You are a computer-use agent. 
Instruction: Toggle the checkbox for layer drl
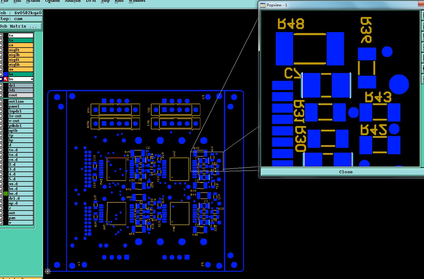click(1, 85)
